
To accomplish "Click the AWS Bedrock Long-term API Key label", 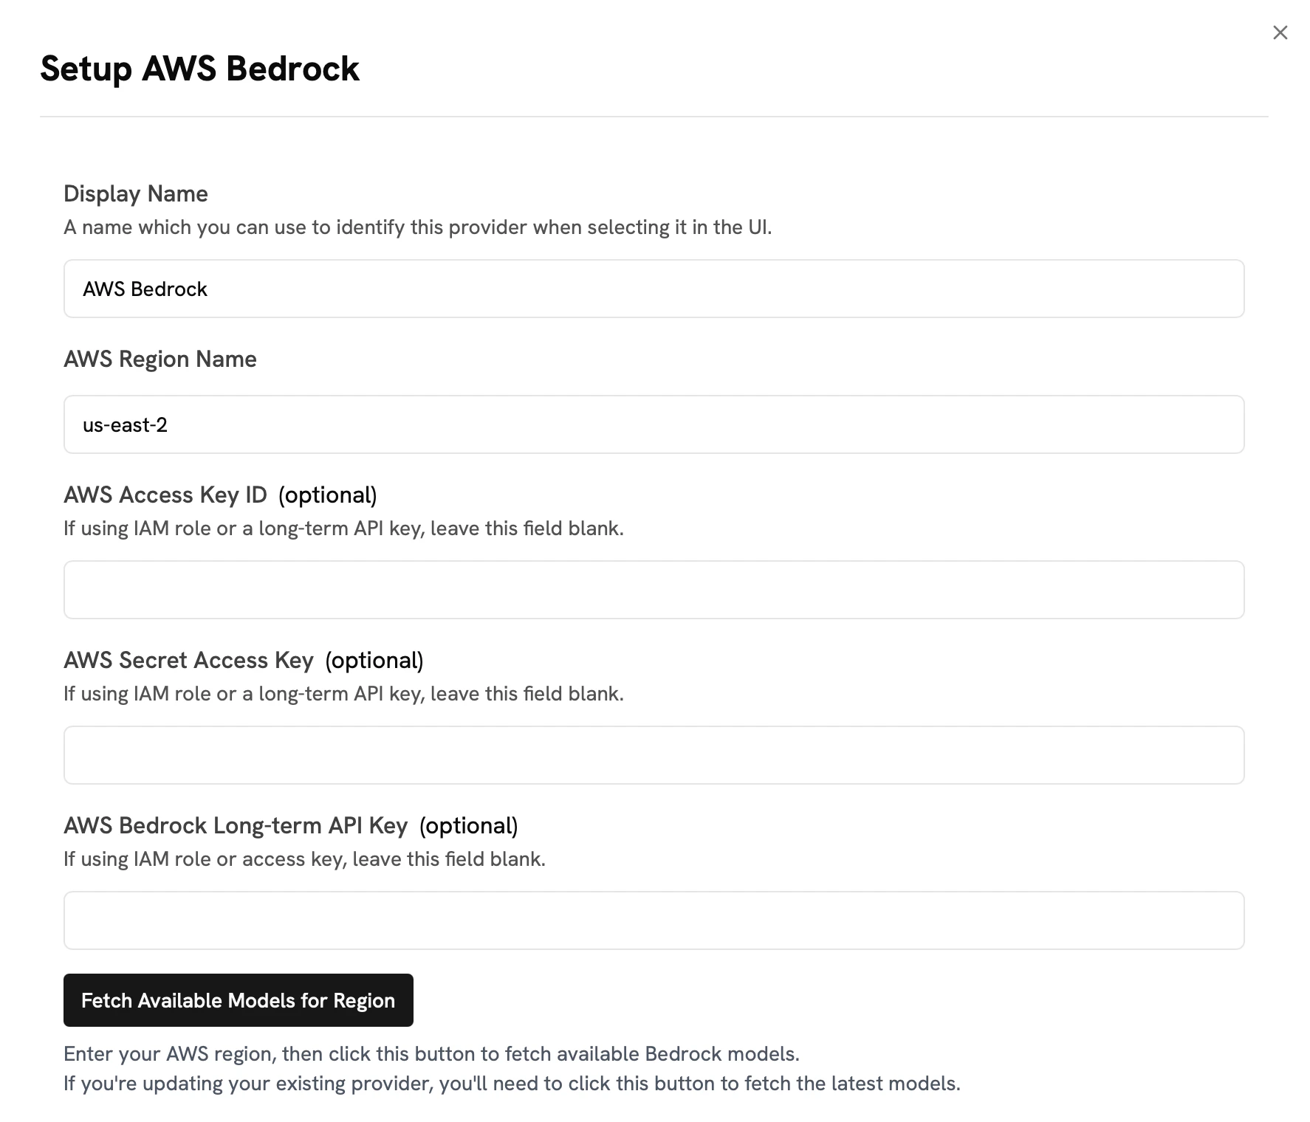I will click(236, 826).
